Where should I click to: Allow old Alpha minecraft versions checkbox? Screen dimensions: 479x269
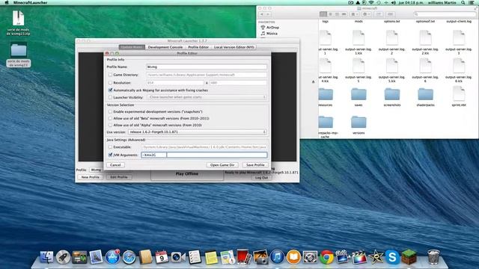tap(110, 125)
